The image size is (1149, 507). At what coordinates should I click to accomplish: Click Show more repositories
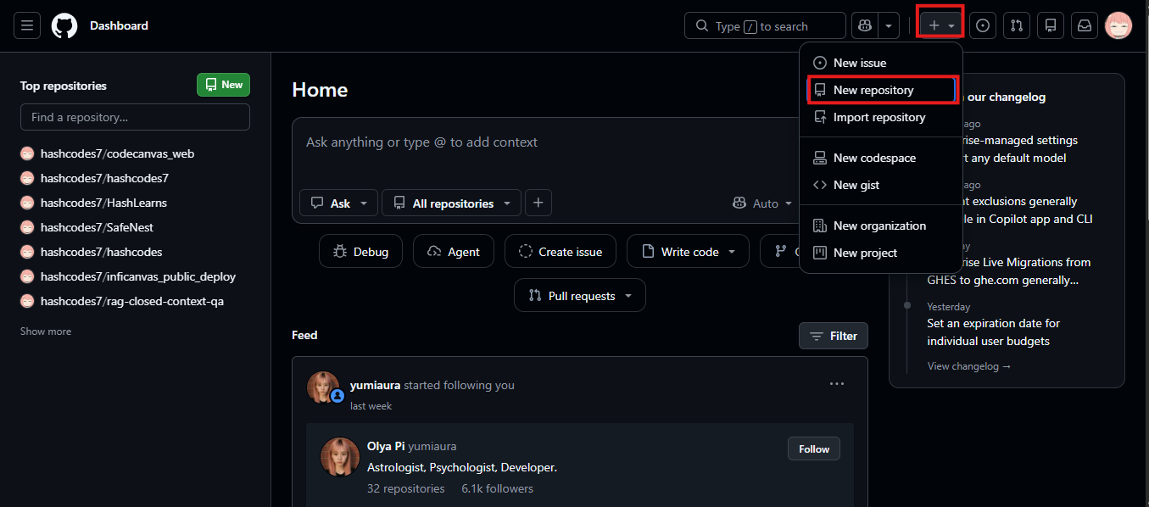[46, 331]
